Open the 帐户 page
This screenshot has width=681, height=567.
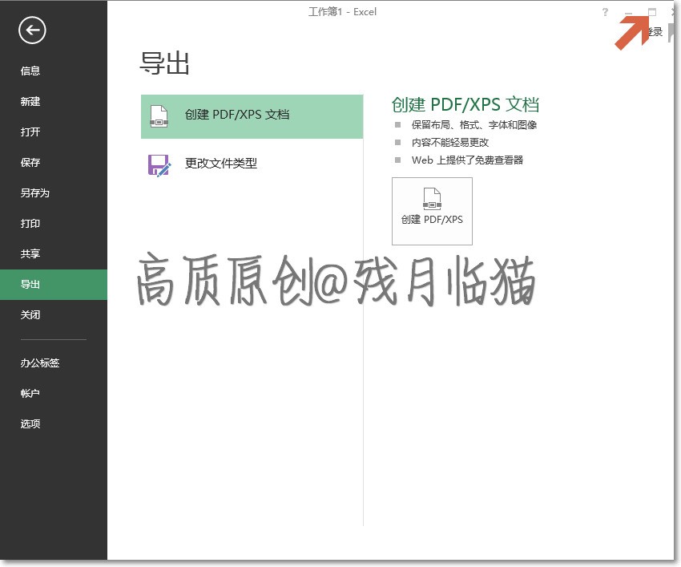click(x=30, y=394)
